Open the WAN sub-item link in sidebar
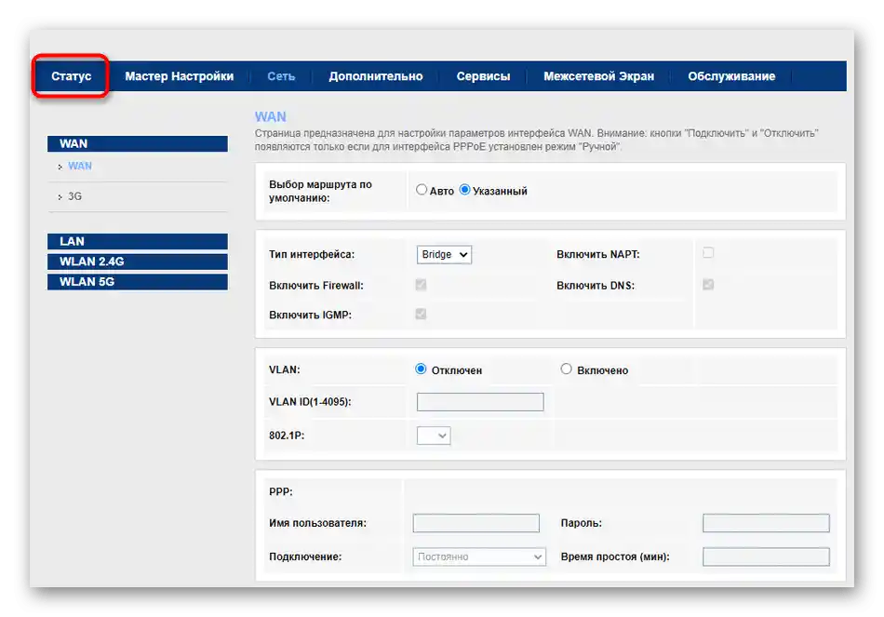Screen dimensions: 884x617 pos(80,166)
